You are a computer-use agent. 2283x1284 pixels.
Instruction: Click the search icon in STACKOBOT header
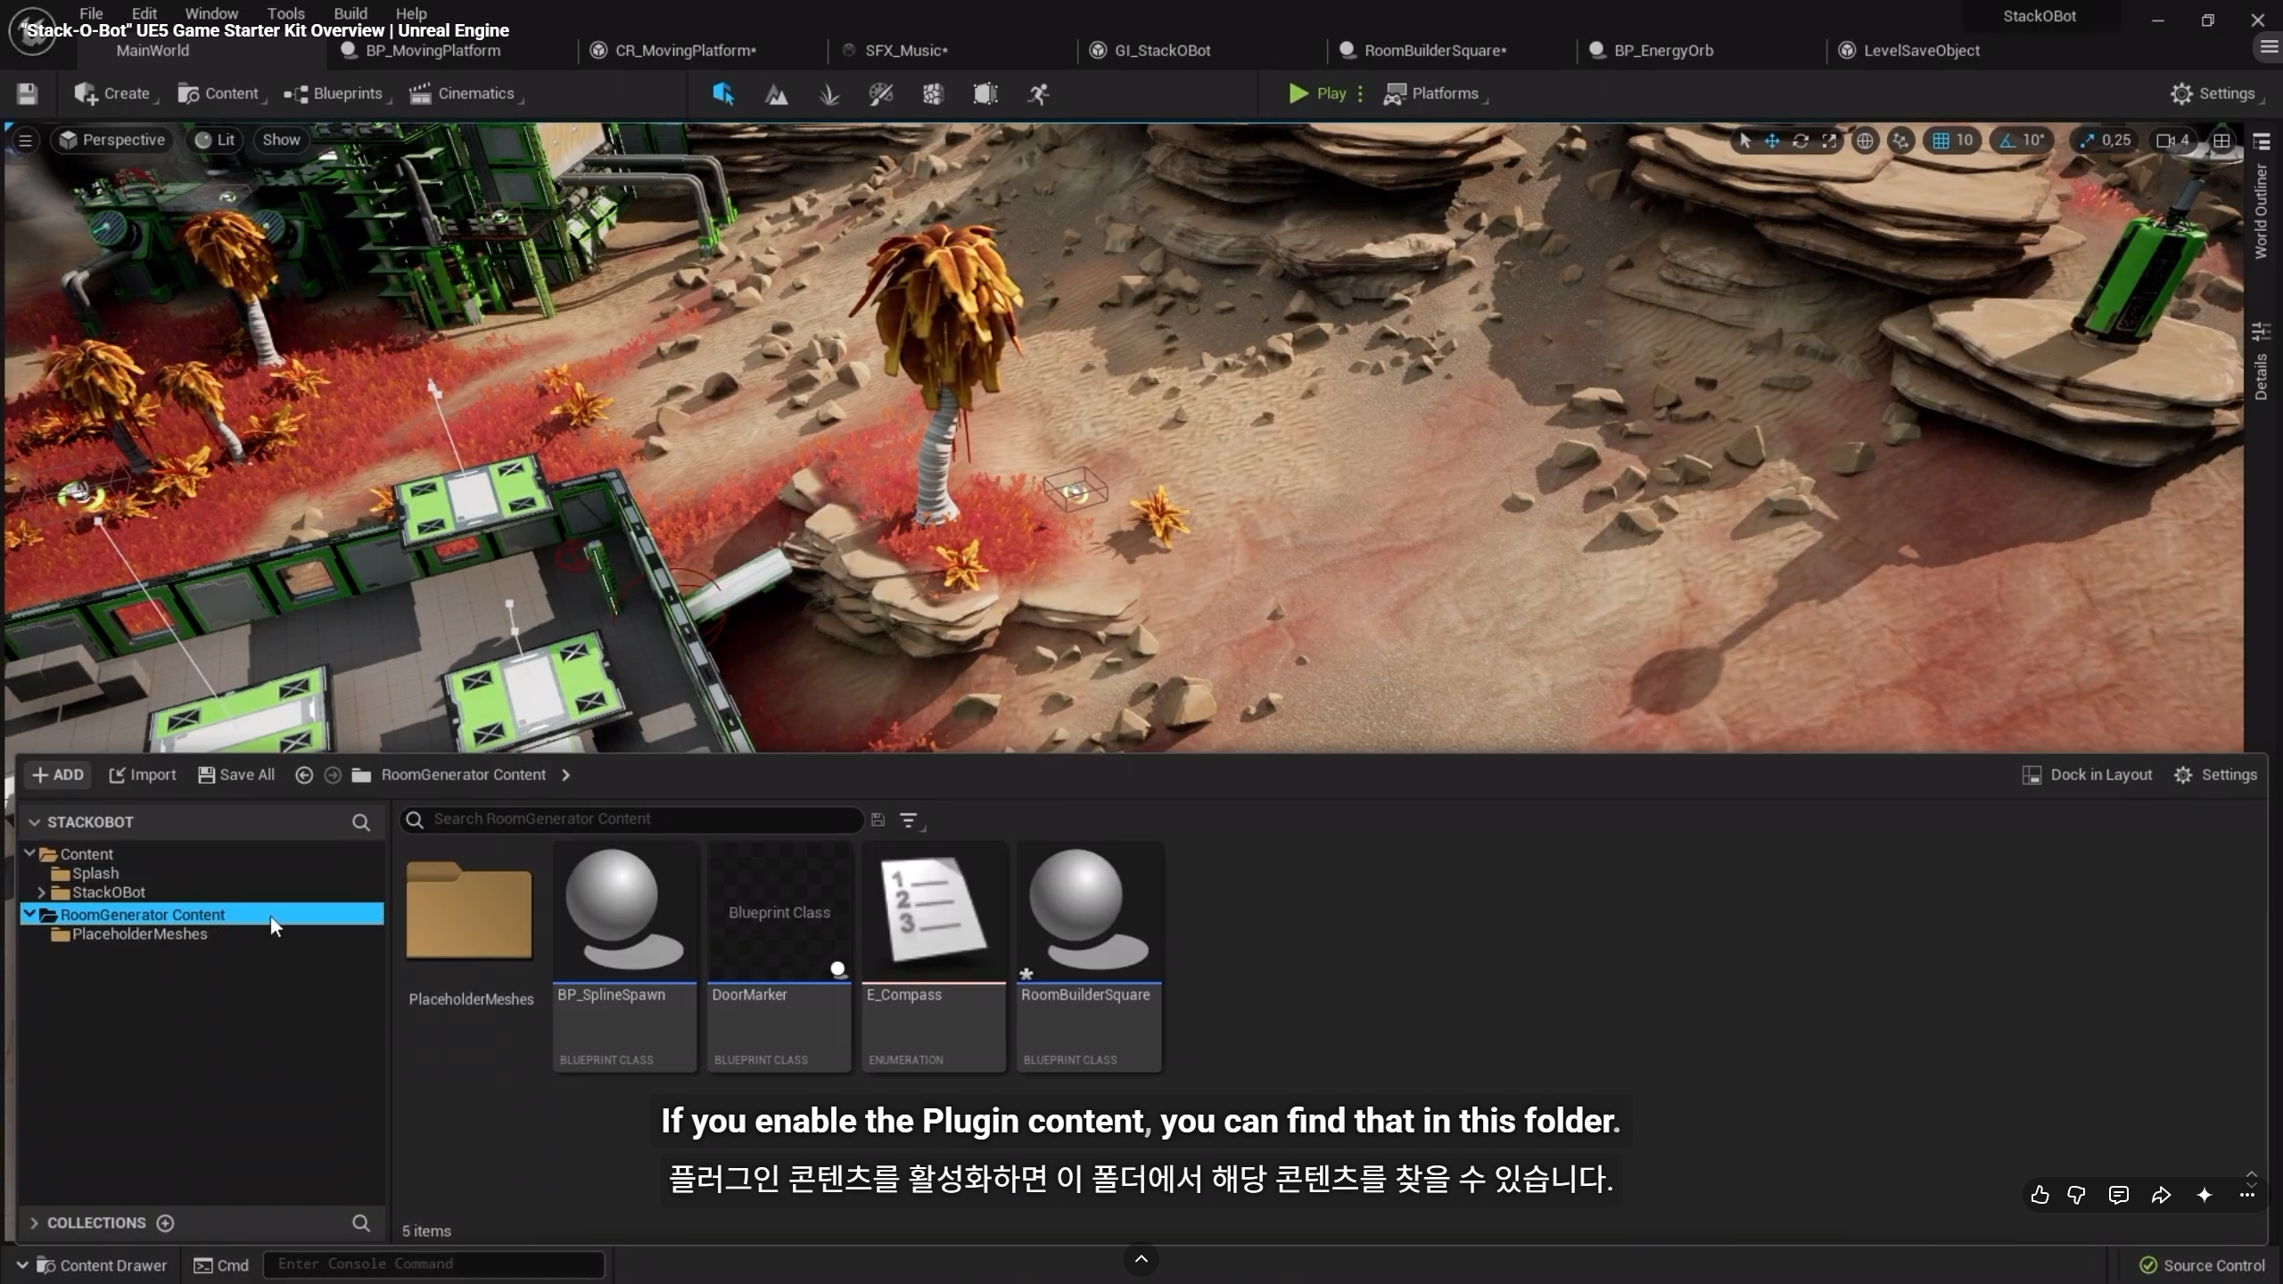tap(361, 822)
